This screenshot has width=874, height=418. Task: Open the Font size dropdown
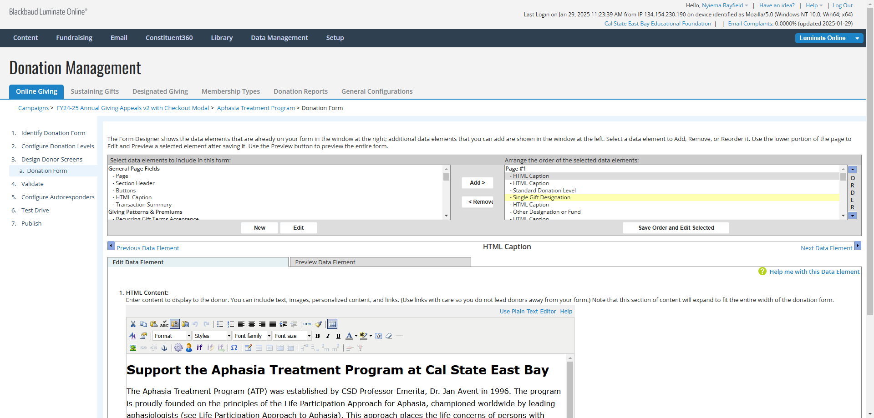[292, 336]
